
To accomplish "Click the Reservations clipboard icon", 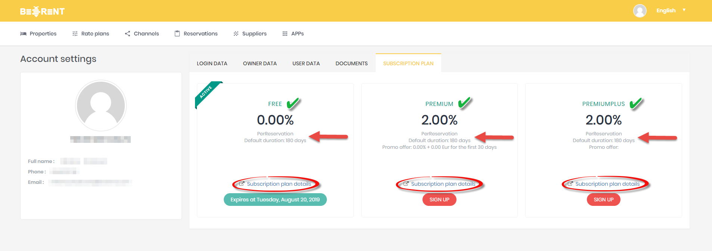I will (x=177, y=34).
